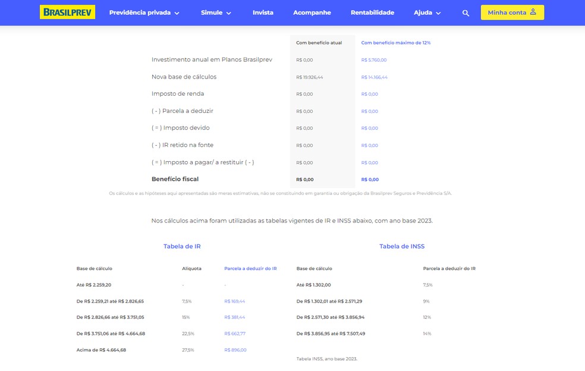Screen dimensions: 585x371
Task: Expand the Ajuda dropdown menu
Action: click(427, 12)
